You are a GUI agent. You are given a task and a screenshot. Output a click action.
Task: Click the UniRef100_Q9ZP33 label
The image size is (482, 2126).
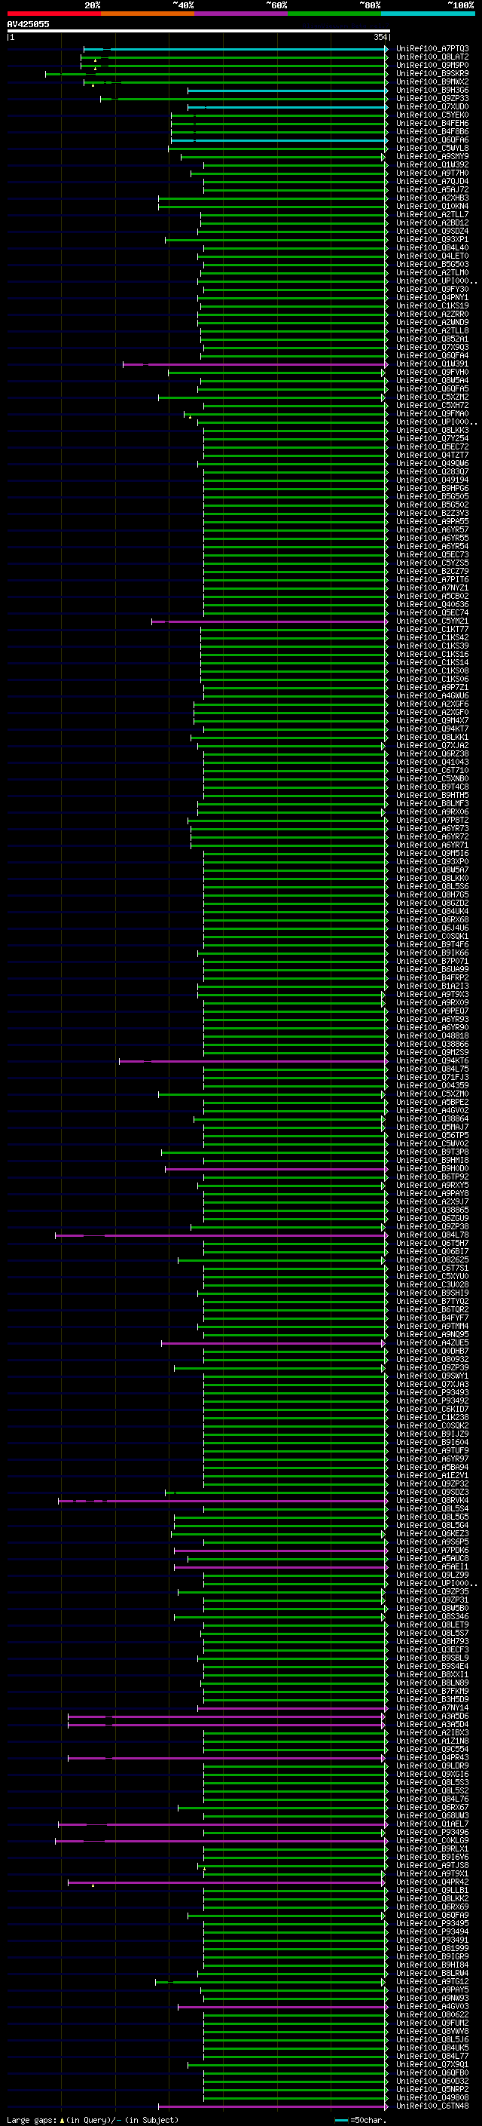[x=432, y=98]
